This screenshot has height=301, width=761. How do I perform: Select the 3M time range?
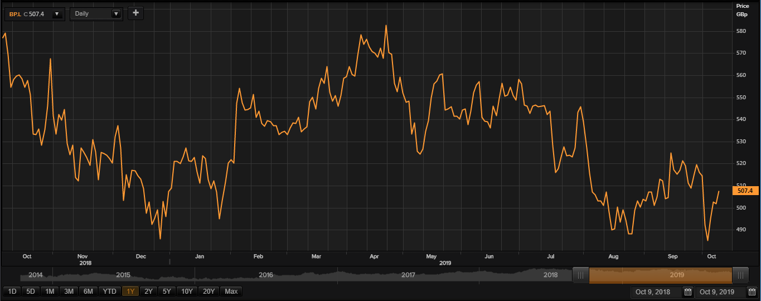pos(69,291)
